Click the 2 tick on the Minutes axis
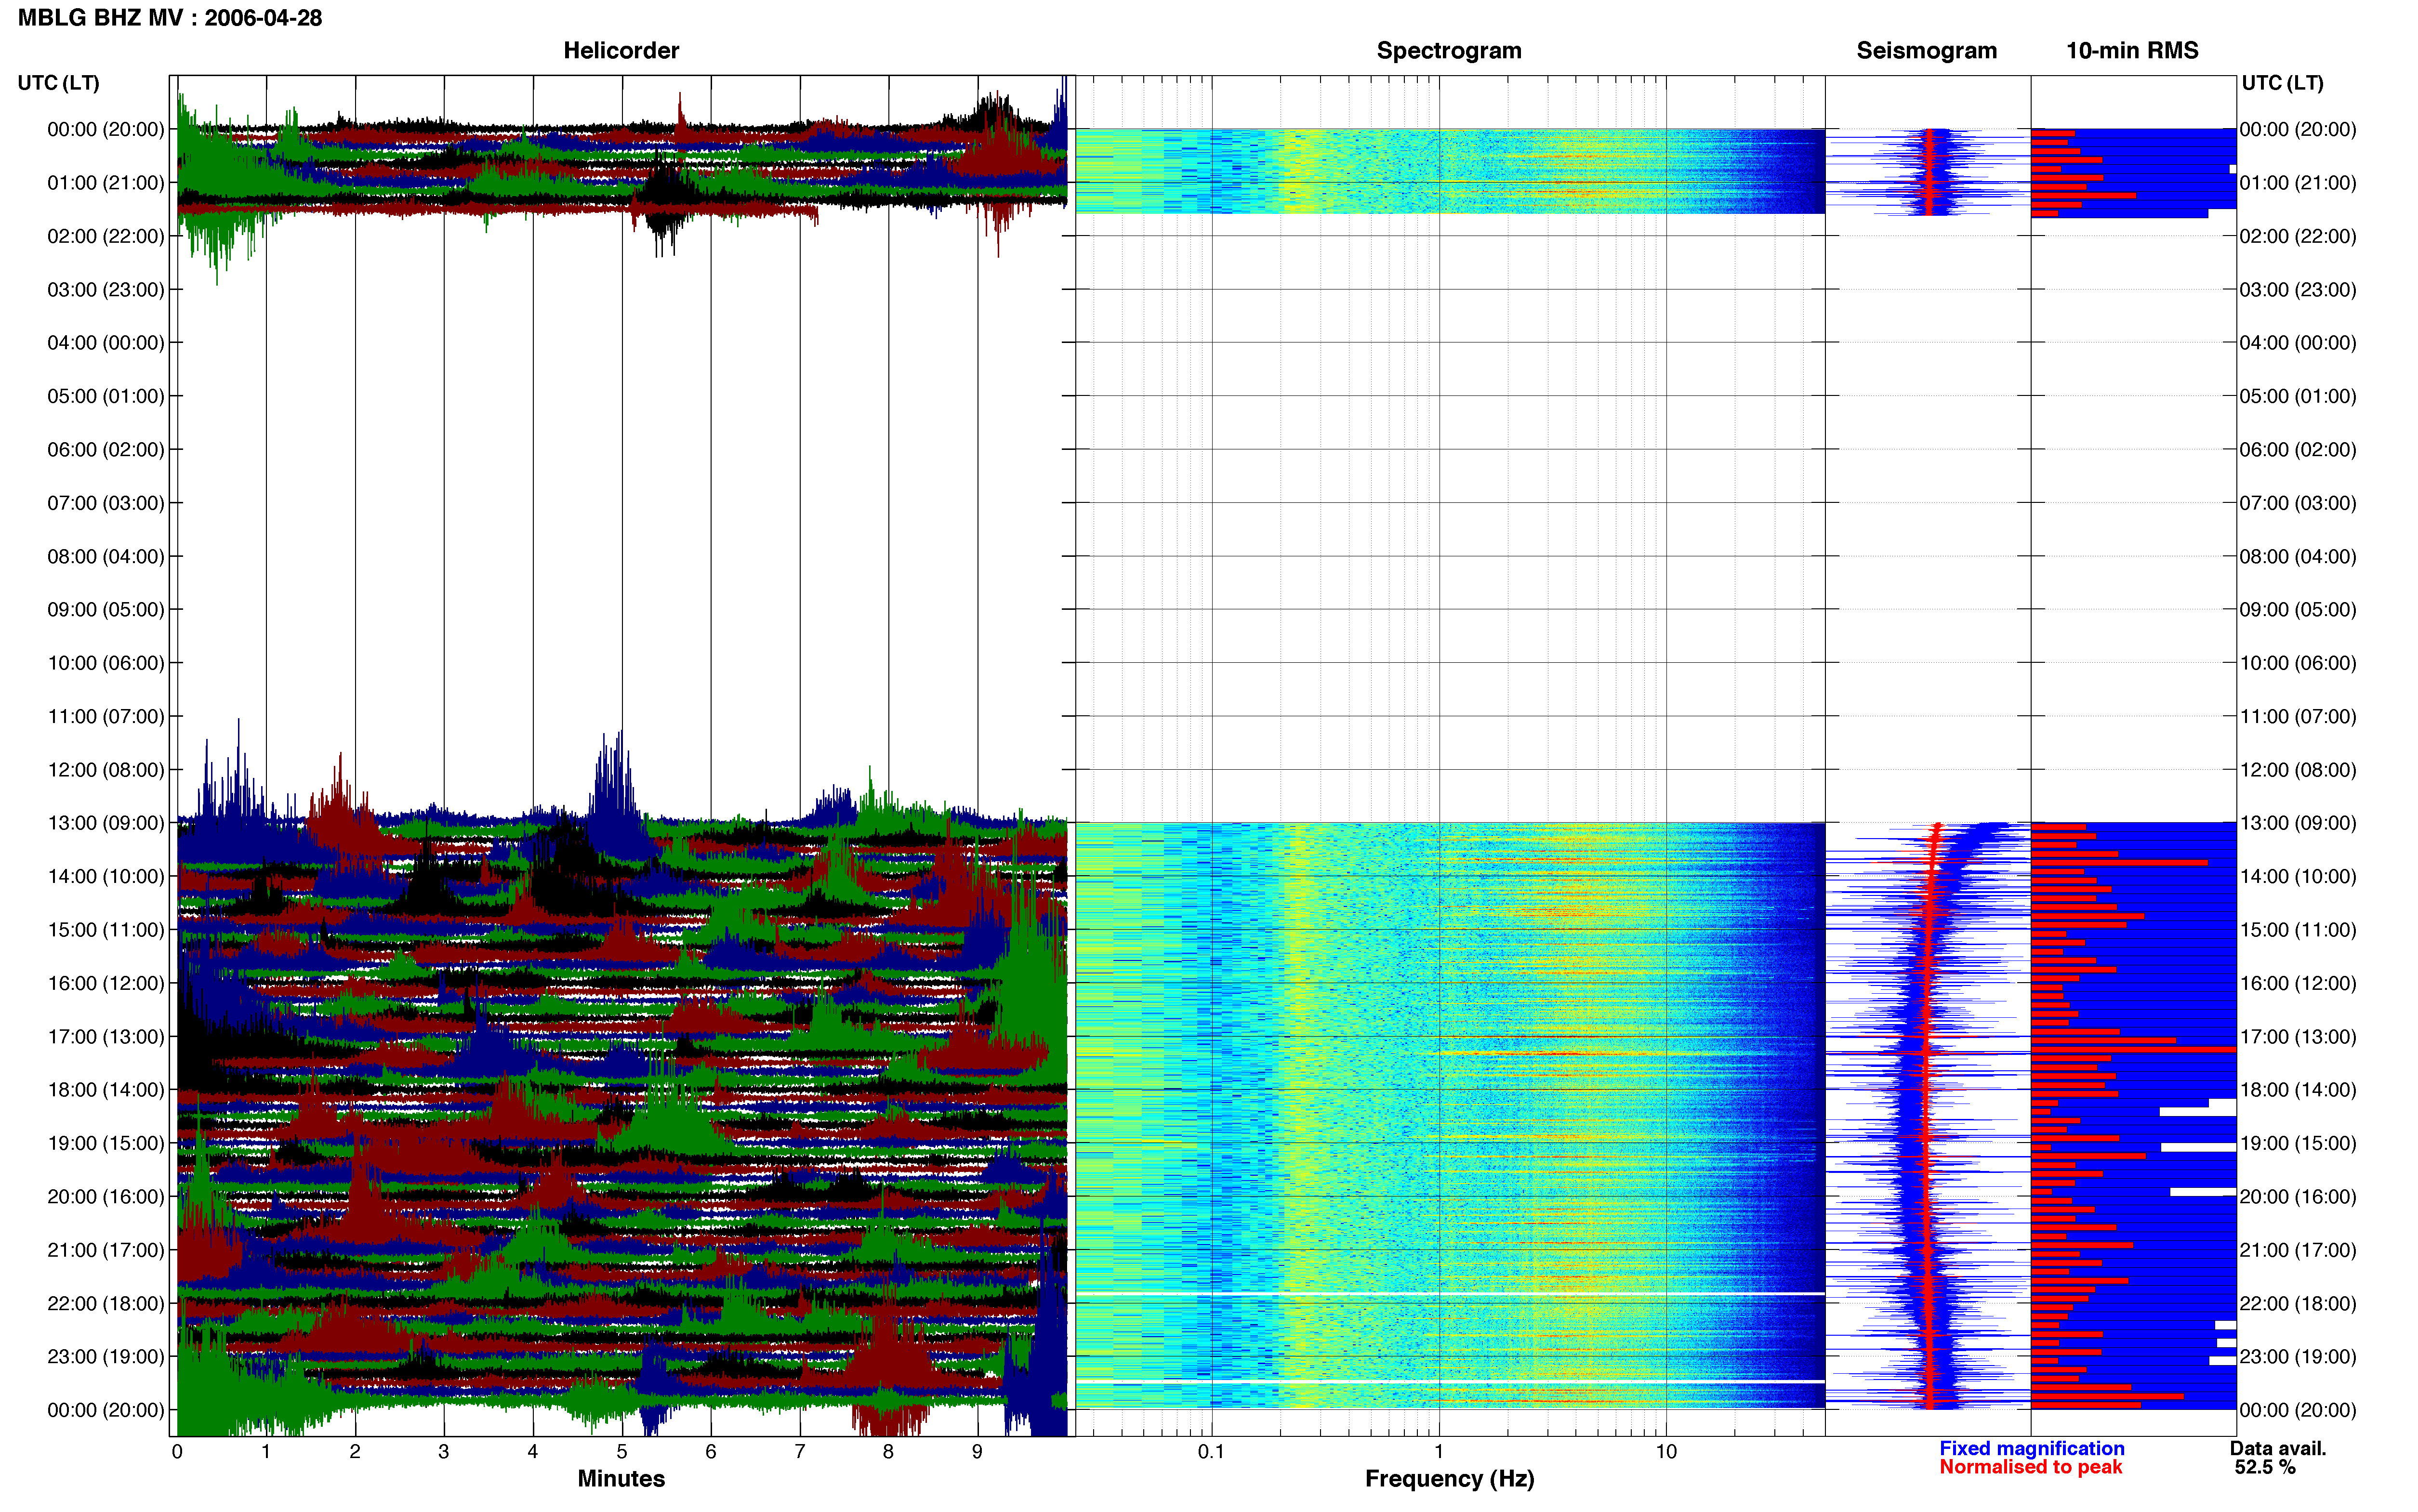Viewport: 2418px width, 1512px height. (355, 1452)
